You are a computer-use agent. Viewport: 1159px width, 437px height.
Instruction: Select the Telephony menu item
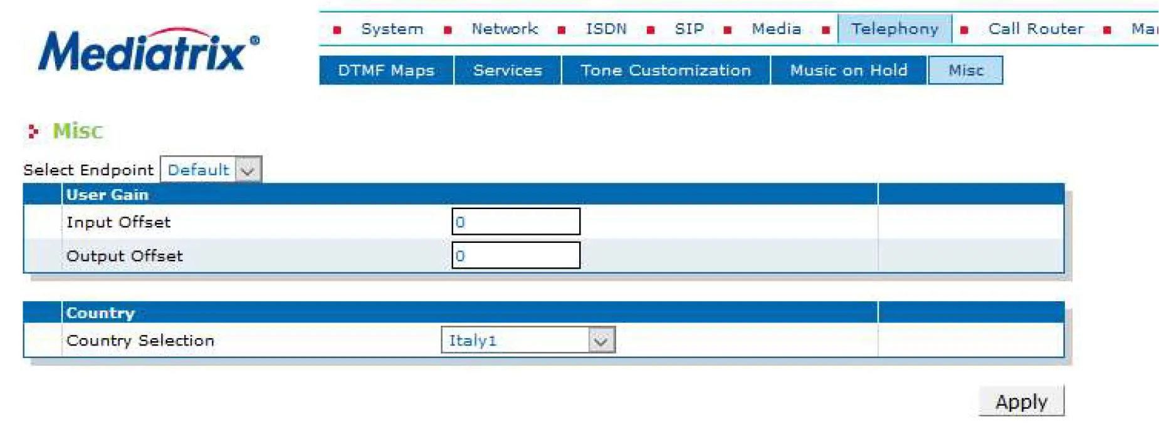coord(894,29)
